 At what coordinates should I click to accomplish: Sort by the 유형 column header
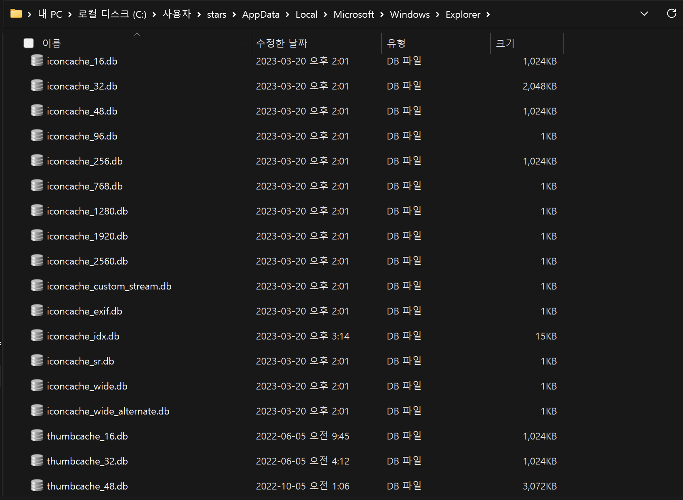tap(396, 43)
